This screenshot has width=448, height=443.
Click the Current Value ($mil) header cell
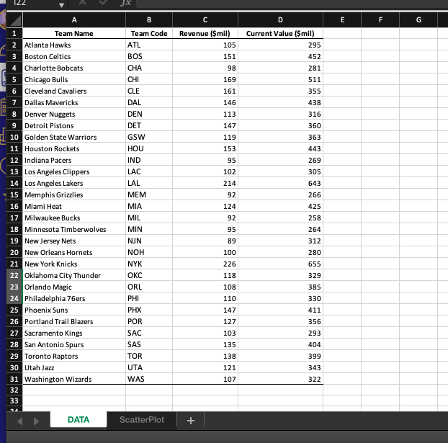[281, 33]
